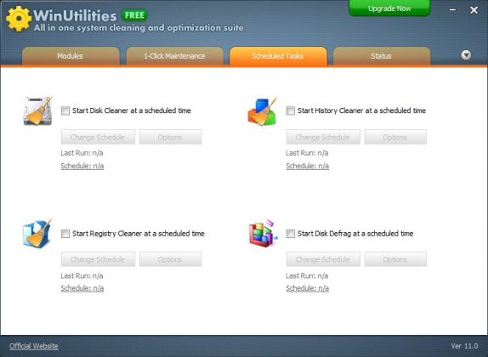Enable Start Disk Cleaner at scheduled time
Image resolution: width=488 pixels, height=357 pixels.
(65, 110)
